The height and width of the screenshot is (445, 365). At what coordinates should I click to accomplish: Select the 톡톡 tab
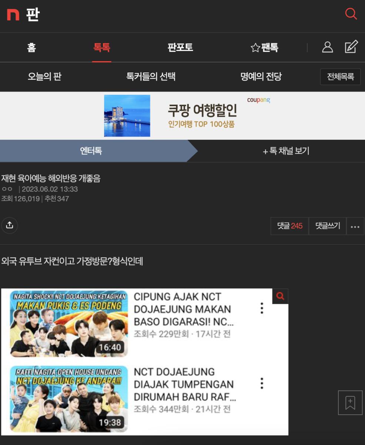pos(102,47)
